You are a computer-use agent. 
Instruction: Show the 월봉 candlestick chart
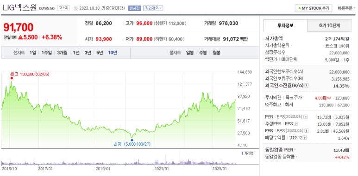(x=216, y=53)
